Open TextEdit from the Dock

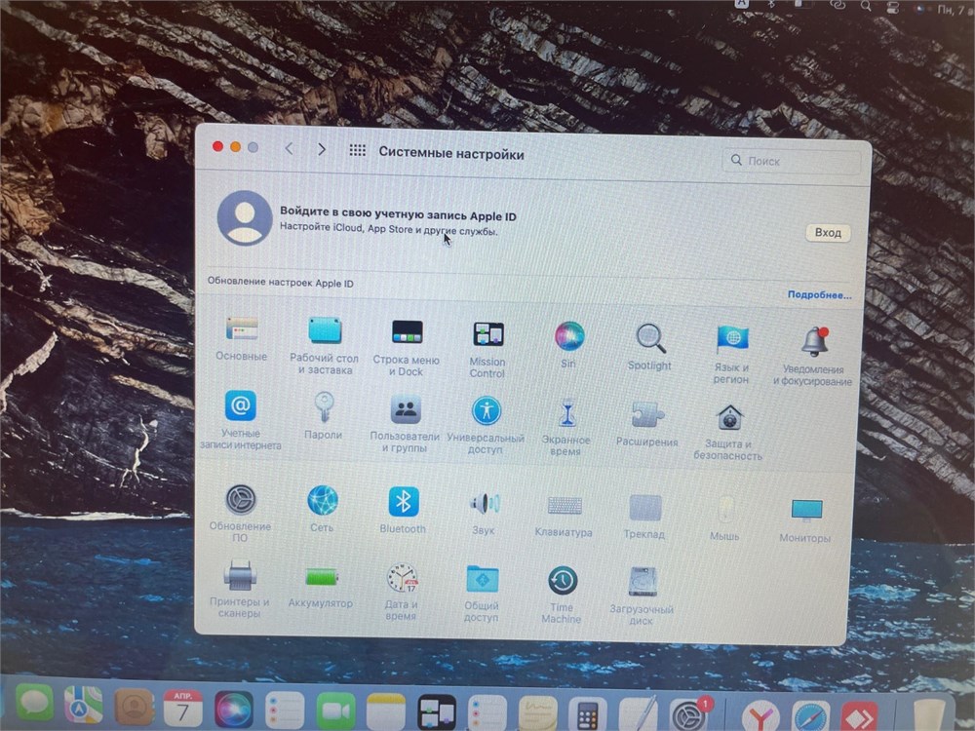[x=638, y=714]
